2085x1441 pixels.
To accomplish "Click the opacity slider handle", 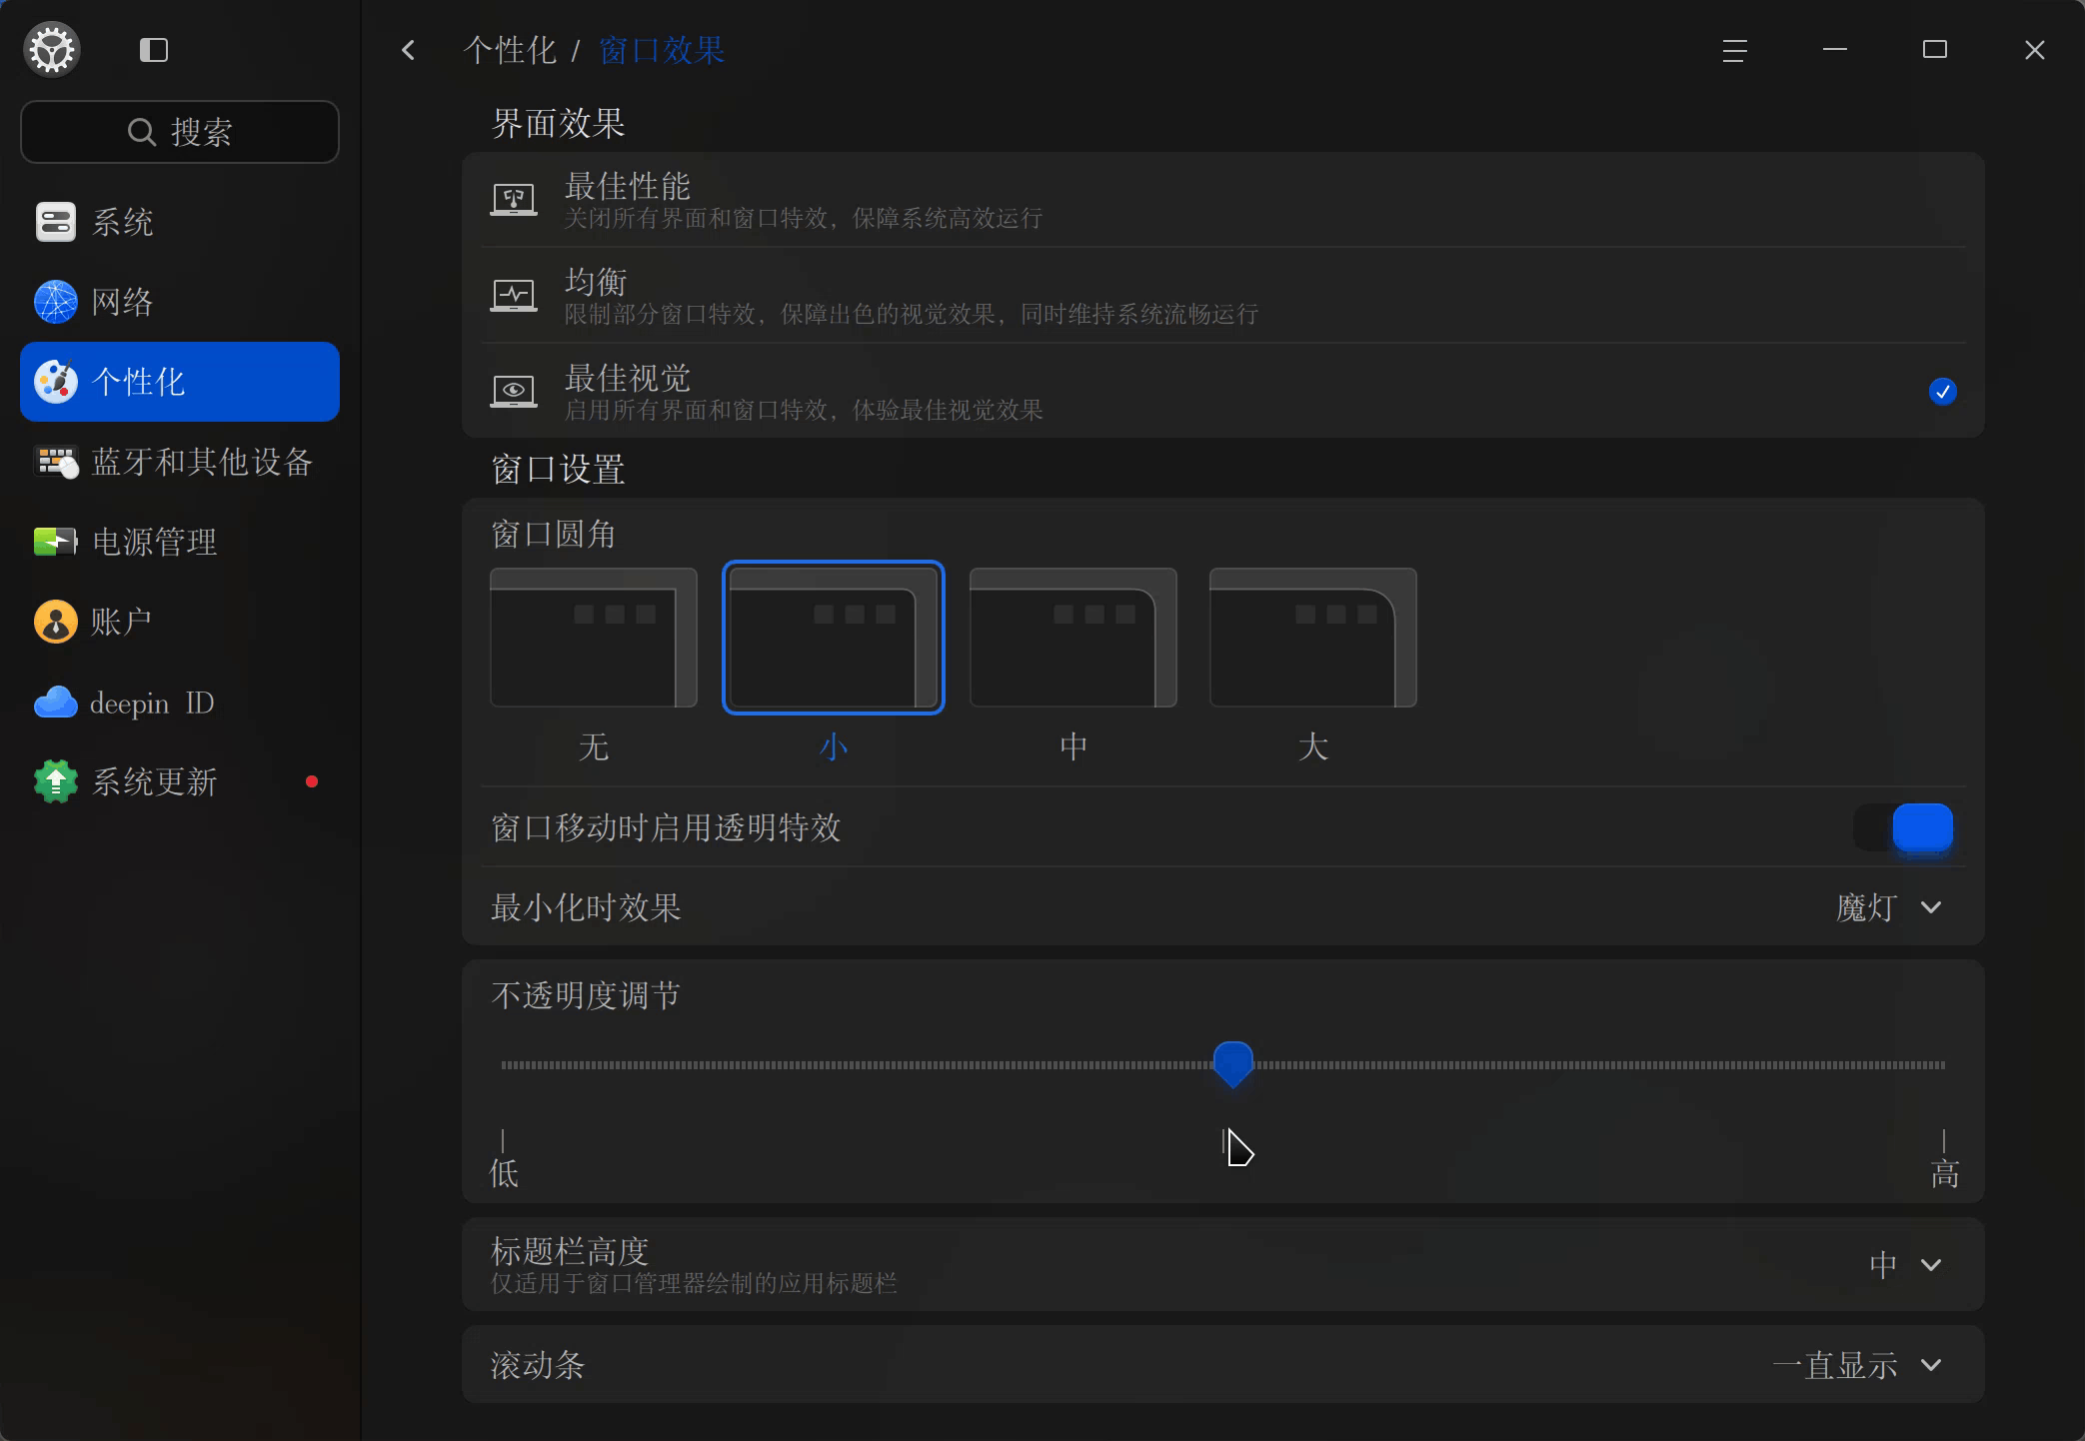I will [x=1232, y=1063].
